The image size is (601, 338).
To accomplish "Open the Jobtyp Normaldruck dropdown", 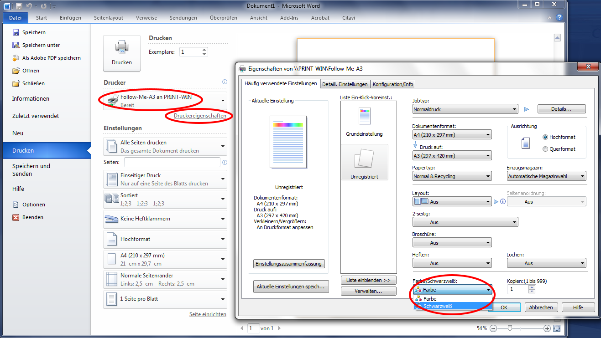I will click(x=465, y=109).
